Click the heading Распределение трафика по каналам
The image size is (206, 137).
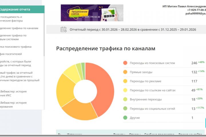pyautogui.click(x=106, y=49)
